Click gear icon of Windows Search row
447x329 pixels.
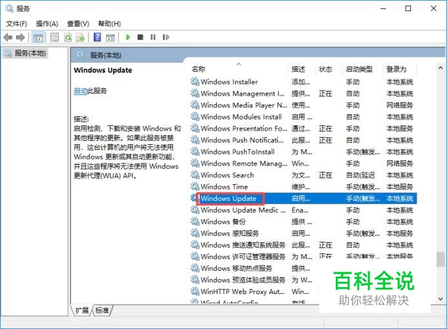[x=195, y=175]
